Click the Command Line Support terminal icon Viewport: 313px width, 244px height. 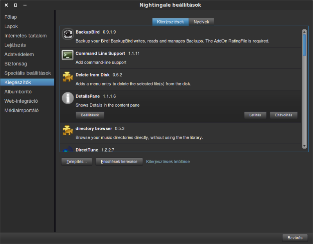[x=67, y=55]
